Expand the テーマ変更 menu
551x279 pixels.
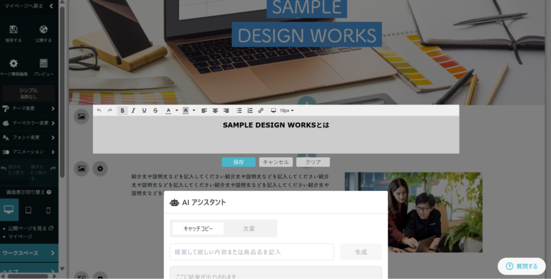(x=29, y=109)
